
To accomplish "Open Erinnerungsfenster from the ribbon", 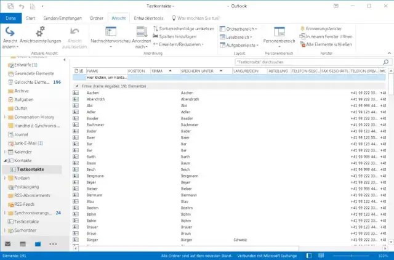I will pyautogui.click(x=324, y=28).
